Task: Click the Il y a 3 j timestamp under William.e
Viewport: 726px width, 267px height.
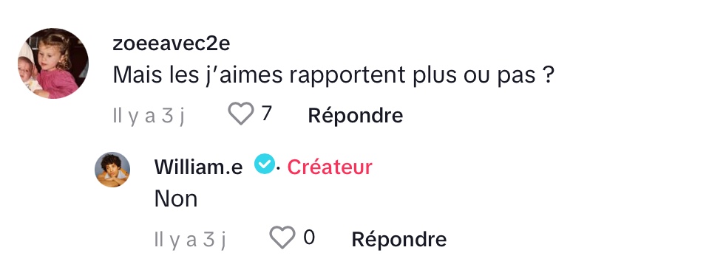Action: coord(190,239)
